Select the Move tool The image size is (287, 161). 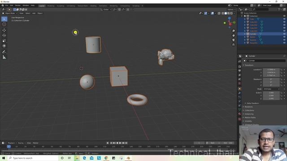(x=4, y=30)
